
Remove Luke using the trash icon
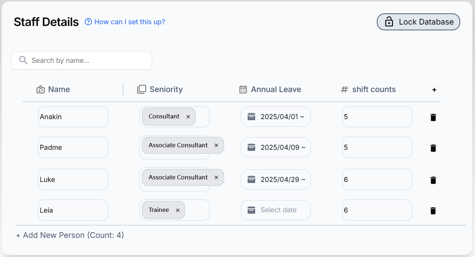click(x=433, y=180)
